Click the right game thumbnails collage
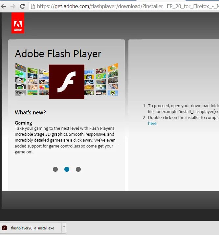The width and height of the screenshot is (219, 235). tap(101, 79)
